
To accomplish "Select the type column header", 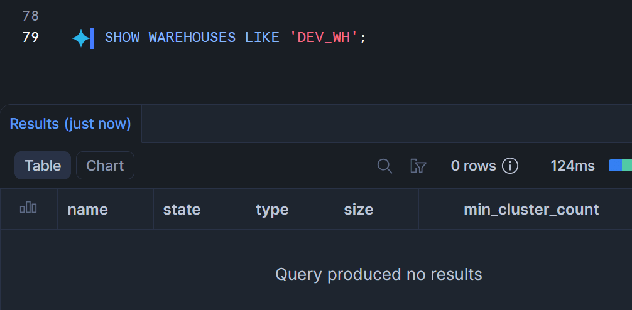I will click(x=272, y=210).
